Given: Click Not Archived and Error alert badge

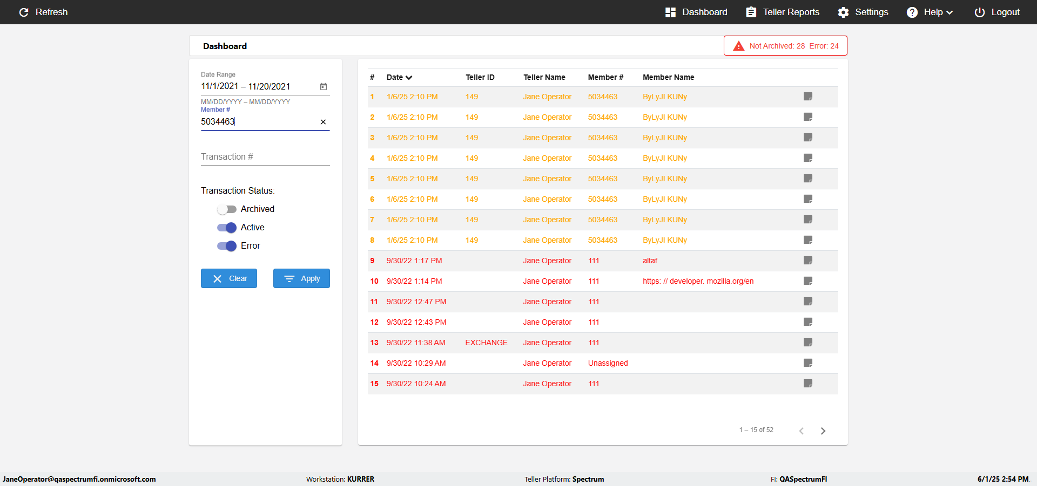Looking at the screenshot, I should pyautogui.click(x=785, y=46).
